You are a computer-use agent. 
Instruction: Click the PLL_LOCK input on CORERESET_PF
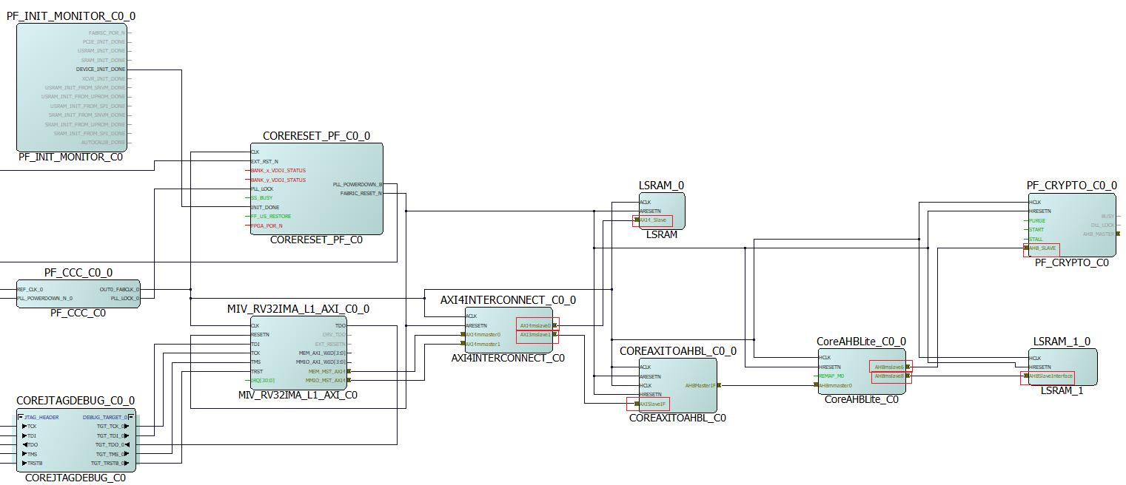tap(262, 189)
